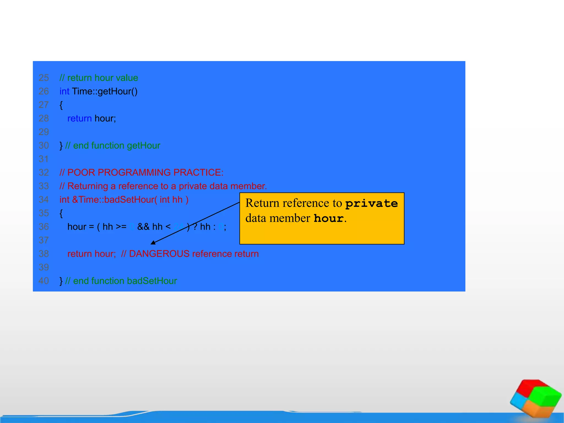This screenshot has height=423, width=564.
Task: Click 'int &Time::badSetHour( int hh )' declaration
Action: 124,200
